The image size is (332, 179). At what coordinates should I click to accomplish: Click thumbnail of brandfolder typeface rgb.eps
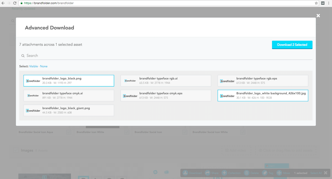click(227, 81)
